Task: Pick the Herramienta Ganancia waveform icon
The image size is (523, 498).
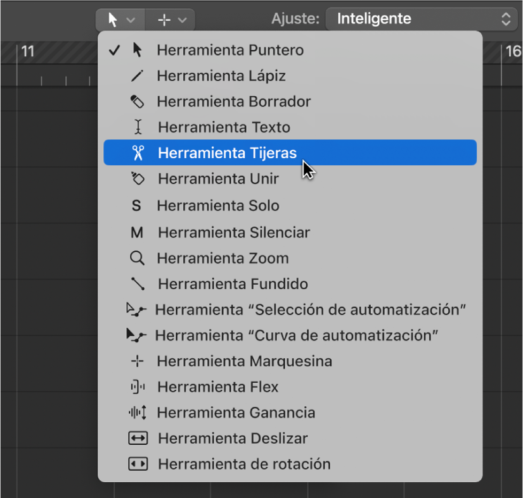Action: [138, 413]
